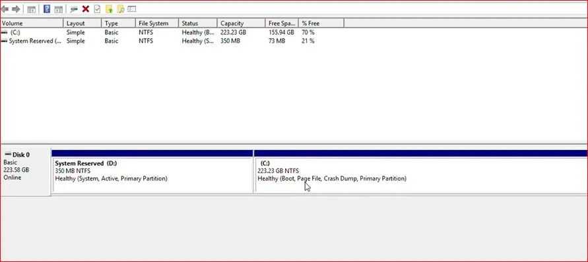Click Healthy (System, Active, Primary Partition) text
This screenshot has height=262, width=588.
pos(112,178)
